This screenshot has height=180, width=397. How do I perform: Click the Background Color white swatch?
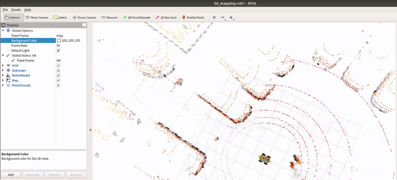tap(59, 41)
